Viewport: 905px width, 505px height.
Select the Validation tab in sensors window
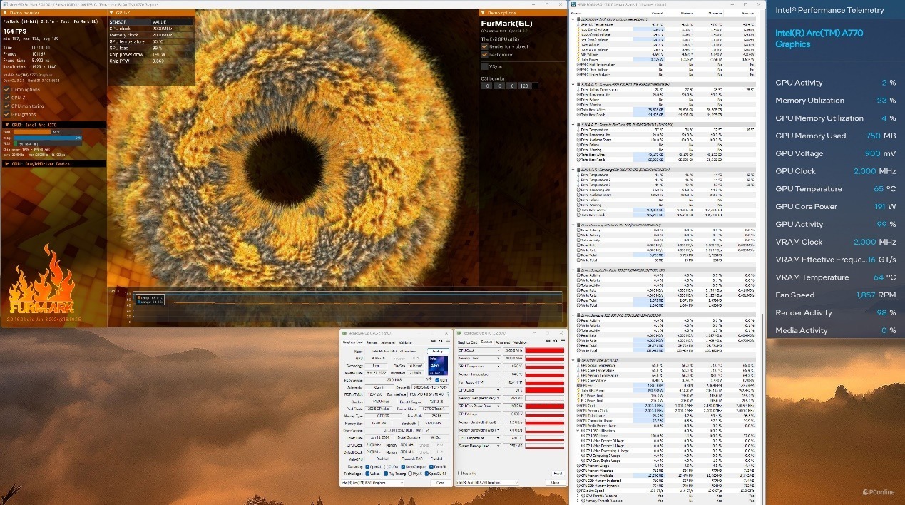pos(520,342)
